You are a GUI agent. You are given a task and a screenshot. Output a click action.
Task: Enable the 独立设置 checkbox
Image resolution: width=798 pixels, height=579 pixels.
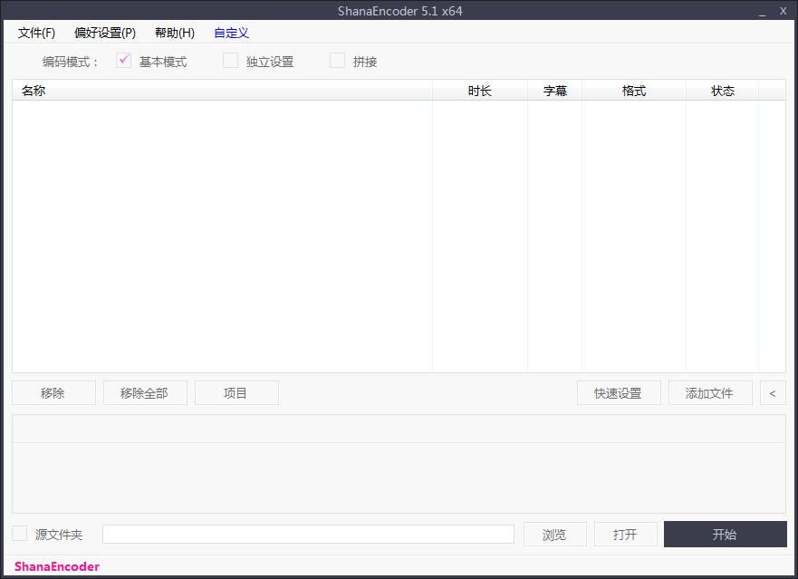click(x=231, y=61)
